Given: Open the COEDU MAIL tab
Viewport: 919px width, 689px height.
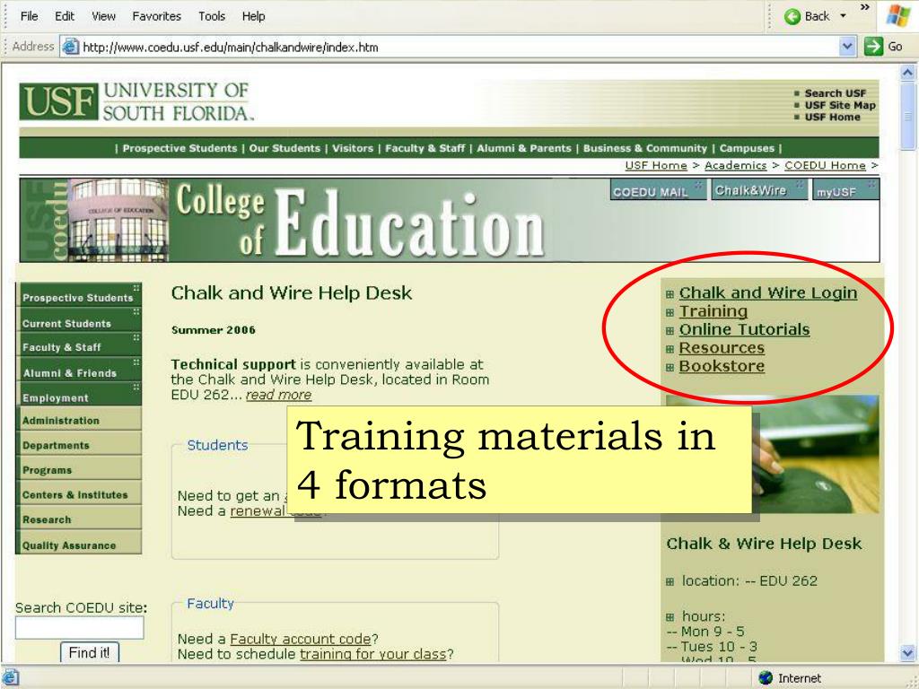Looking at the screenshot, I should tap(657, 191).
